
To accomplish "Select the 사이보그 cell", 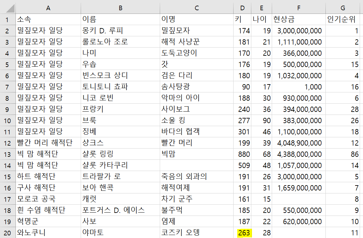I will click(197, 109).
